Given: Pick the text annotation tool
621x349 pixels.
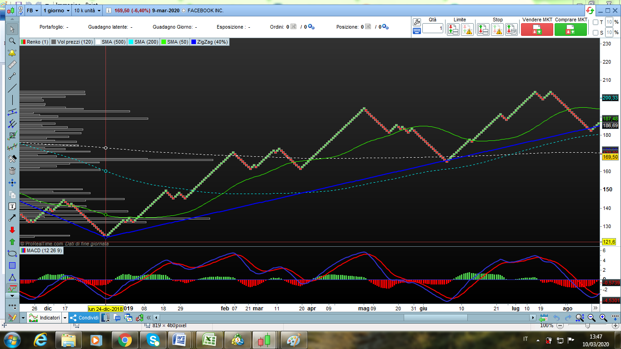Looking at the screenshot, I should point(12,206).
